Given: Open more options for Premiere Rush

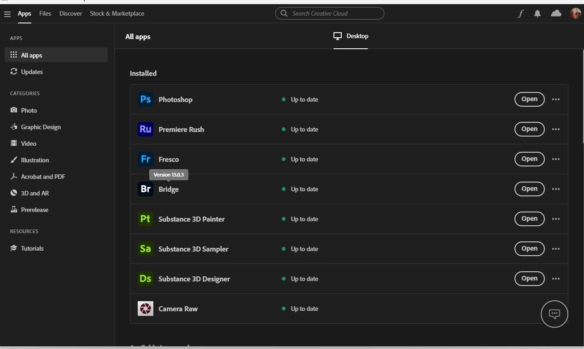Looking at the screenshot, I should (556, 129).
